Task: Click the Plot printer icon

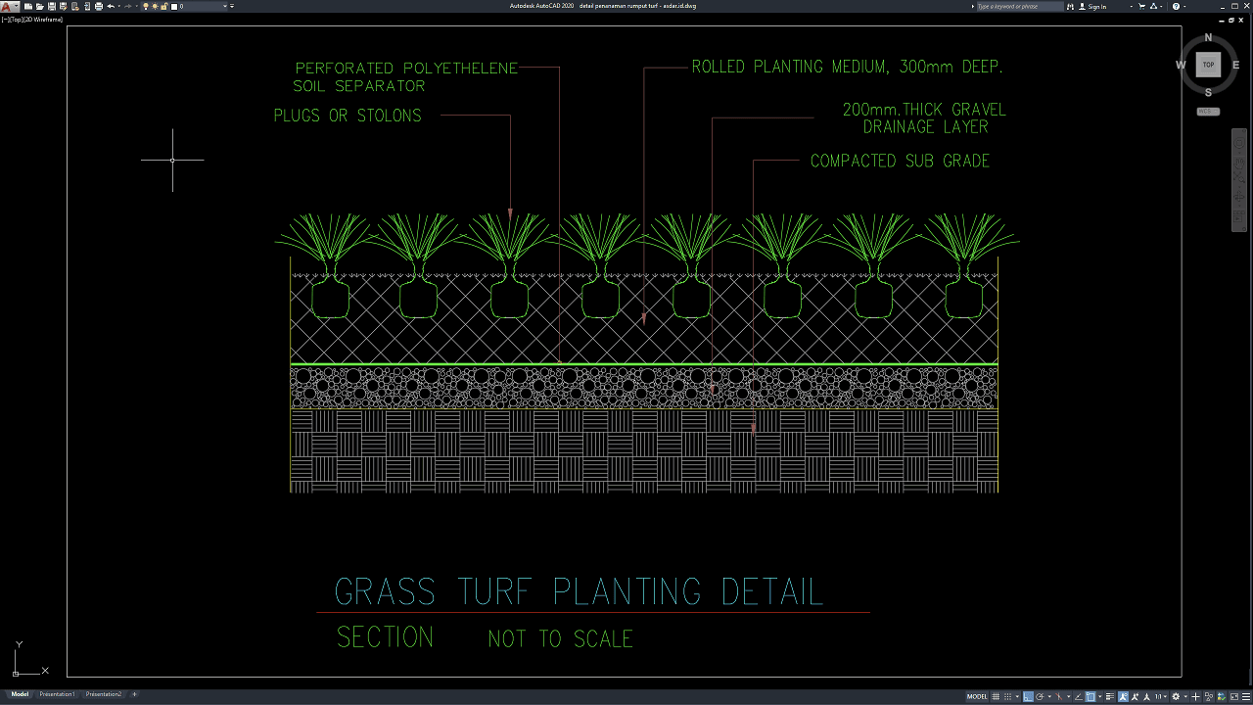Action: 99,6
